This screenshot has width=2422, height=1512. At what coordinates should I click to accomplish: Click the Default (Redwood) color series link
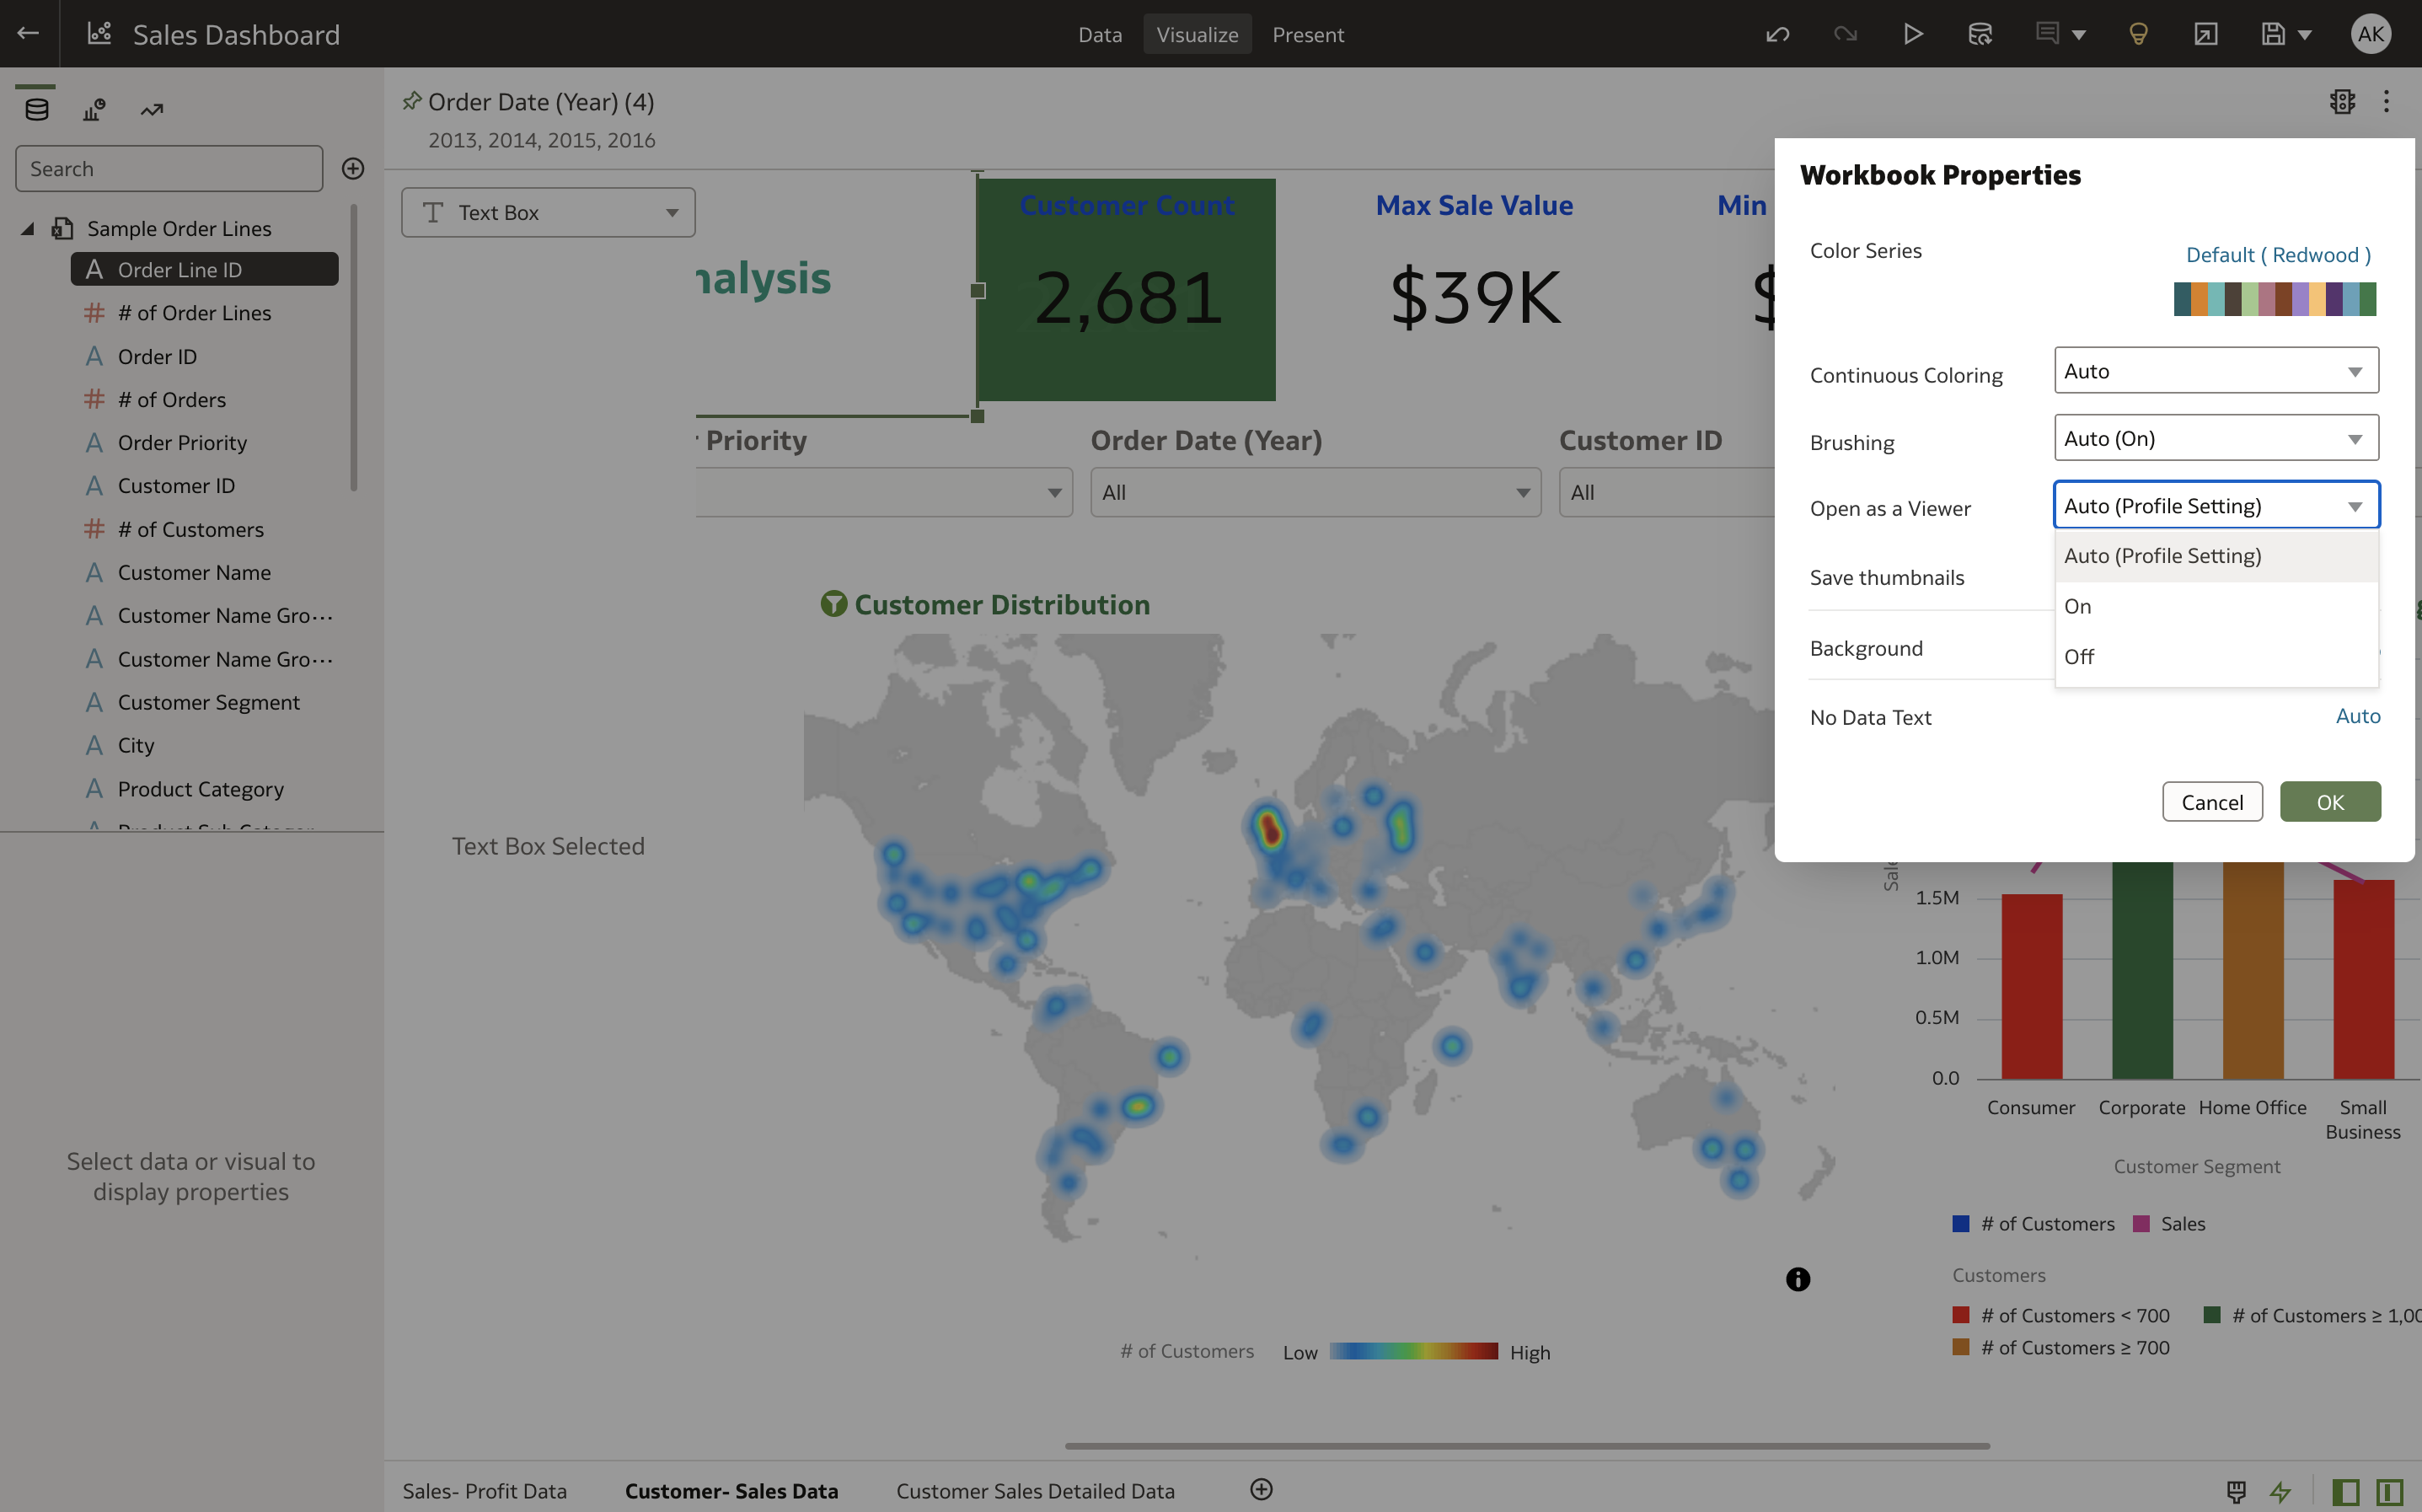pyautogui.click(x=2277, y=254)
